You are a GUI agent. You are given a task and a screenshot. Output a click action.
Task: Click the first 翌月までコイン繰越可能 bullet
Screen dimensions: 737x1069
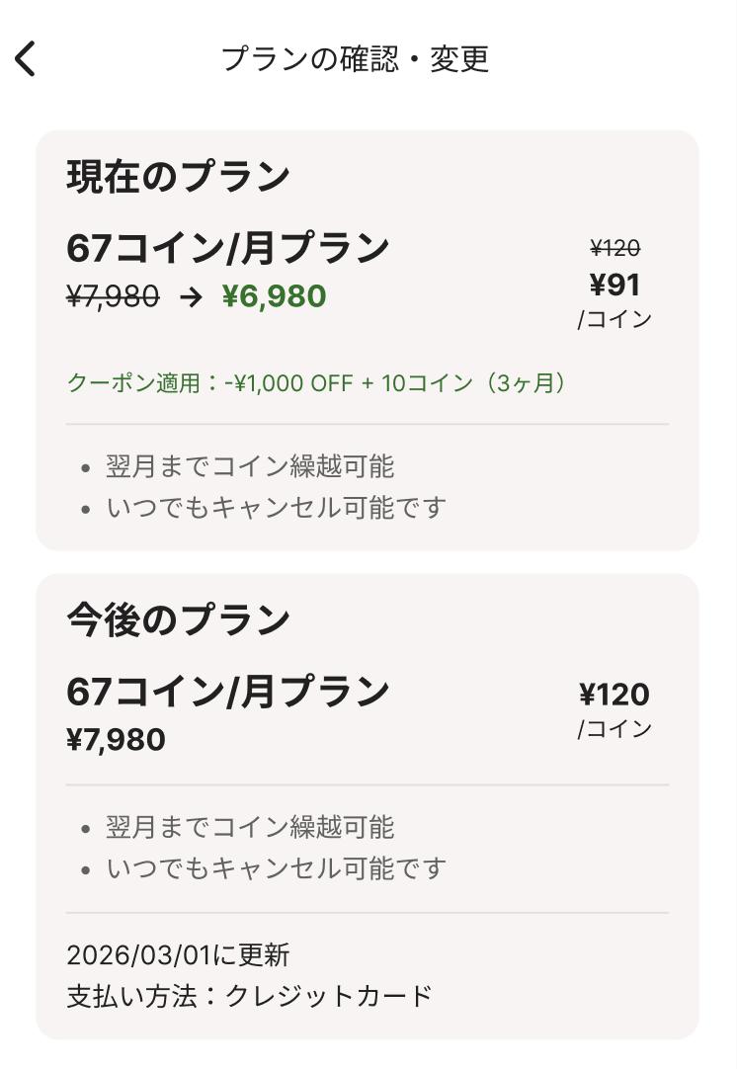pos(249,466)
